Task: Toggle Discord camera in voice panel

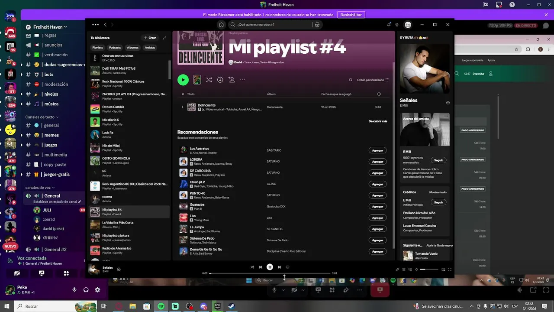Action: tap(17, 273)
